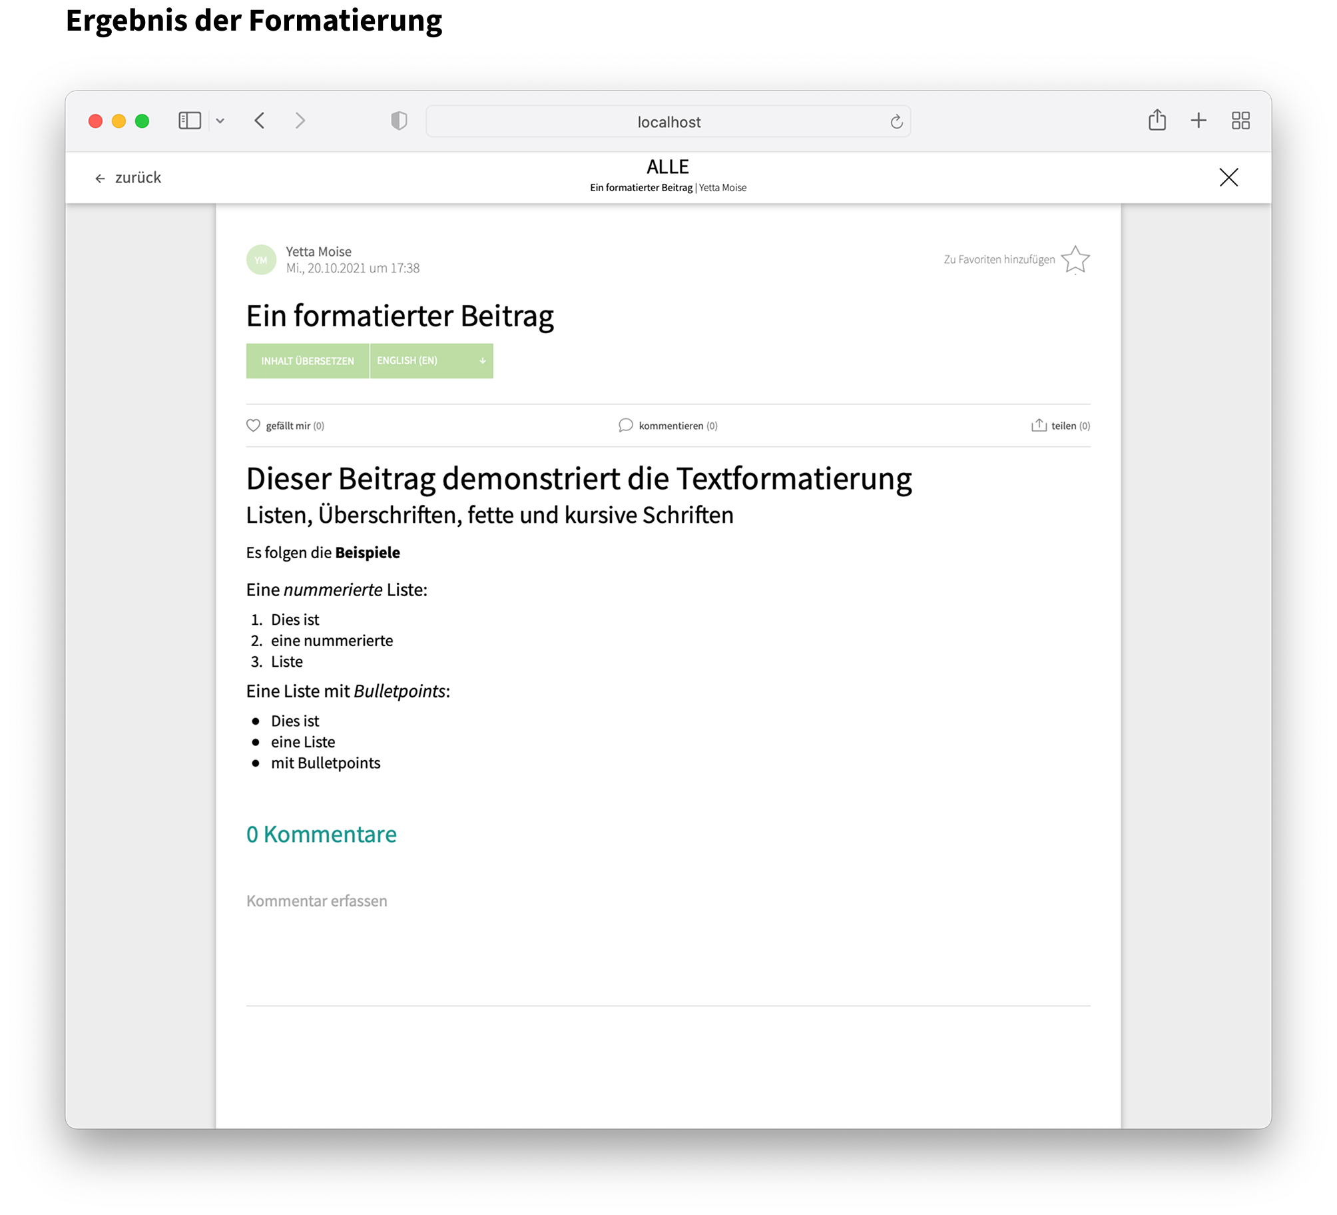Open Safari share menu icon
Image resolution: width=1337 pixels, height=1215 pixels.
click(x=1157, y=120)
